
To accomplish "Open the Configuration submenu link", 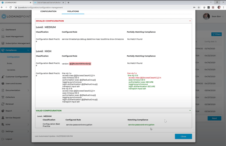I will pos(13,57).
